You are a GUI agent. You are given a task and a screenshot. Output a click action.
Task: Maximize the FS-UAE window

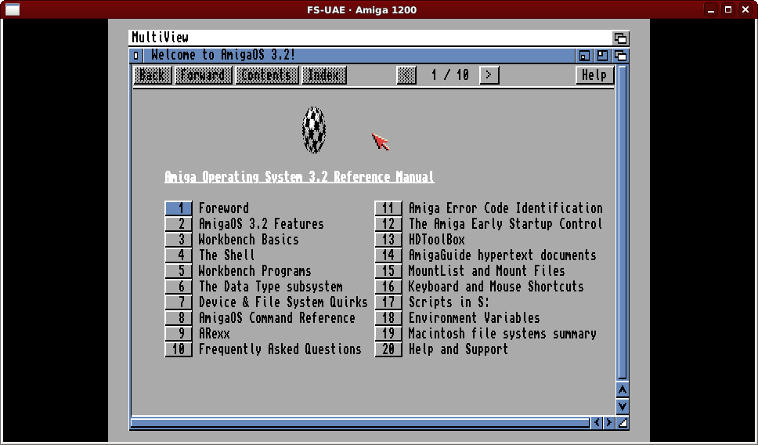(728, 9)
